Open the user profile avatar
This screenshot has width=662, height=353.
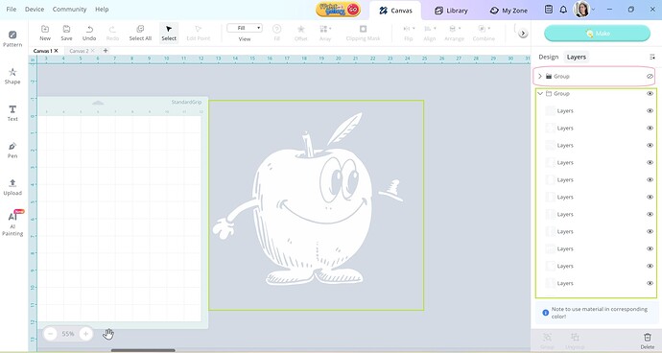click(581, 10)
